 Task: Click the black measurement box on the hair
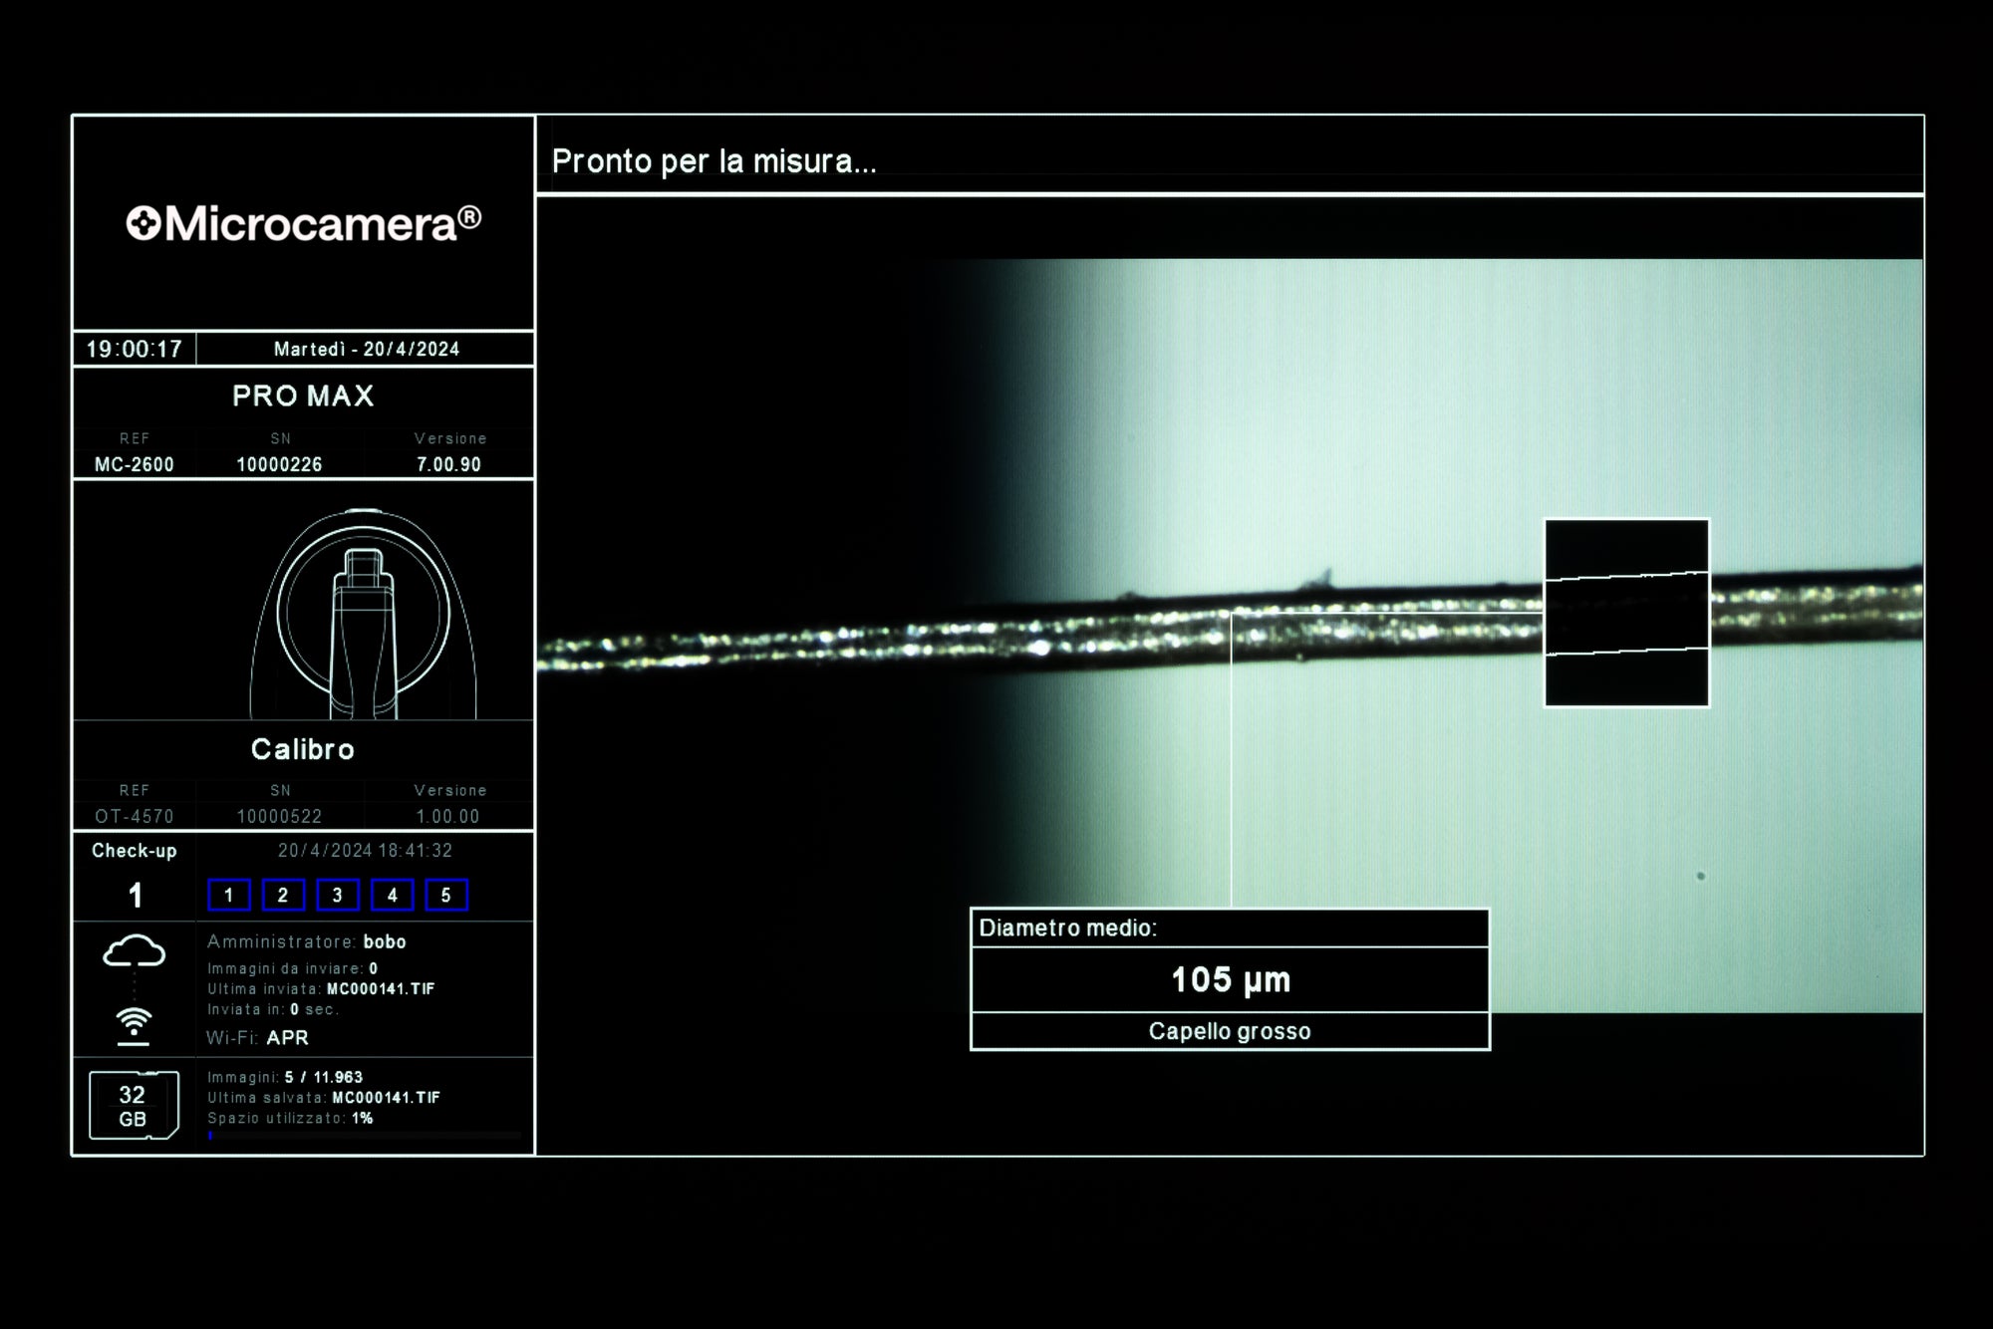click(x=1625, y=613)
